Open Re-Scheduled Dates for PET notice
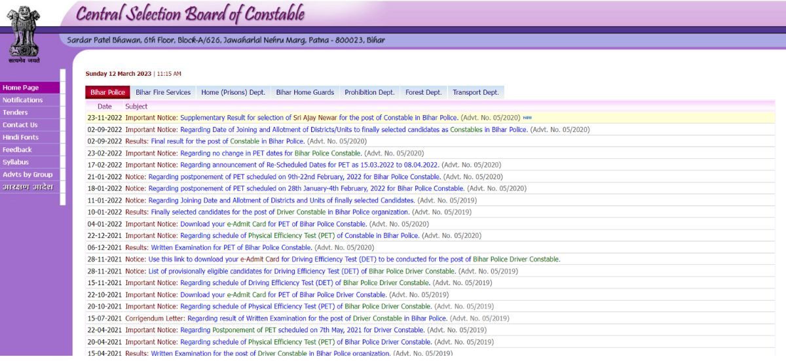The image size is (786, 361). (x=309, y=165)
